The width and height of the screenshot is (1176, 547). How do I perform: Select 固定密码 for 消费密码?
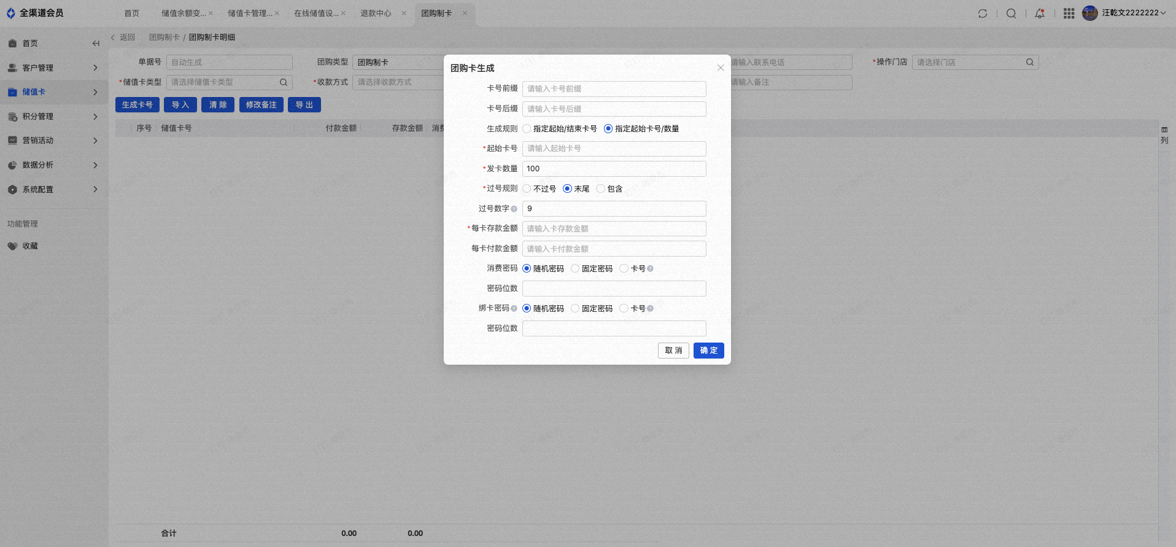point(575,268)
